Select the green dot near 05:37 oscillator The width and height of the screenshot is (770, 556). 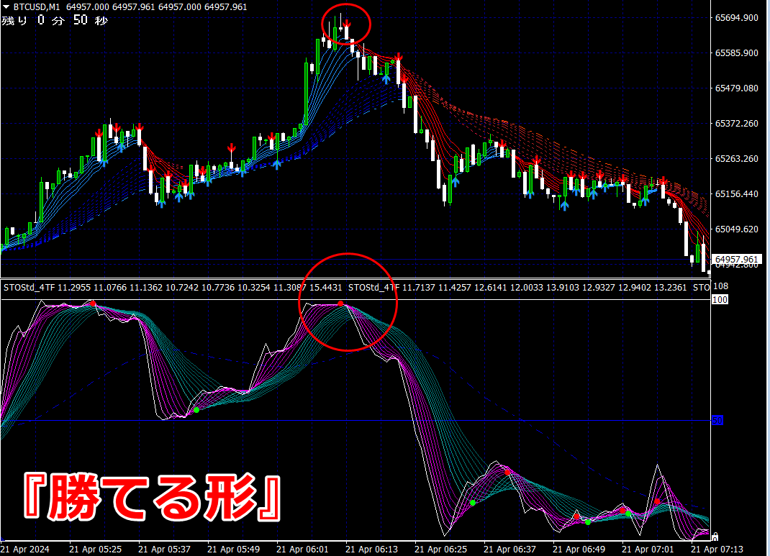tap(196, 410)
